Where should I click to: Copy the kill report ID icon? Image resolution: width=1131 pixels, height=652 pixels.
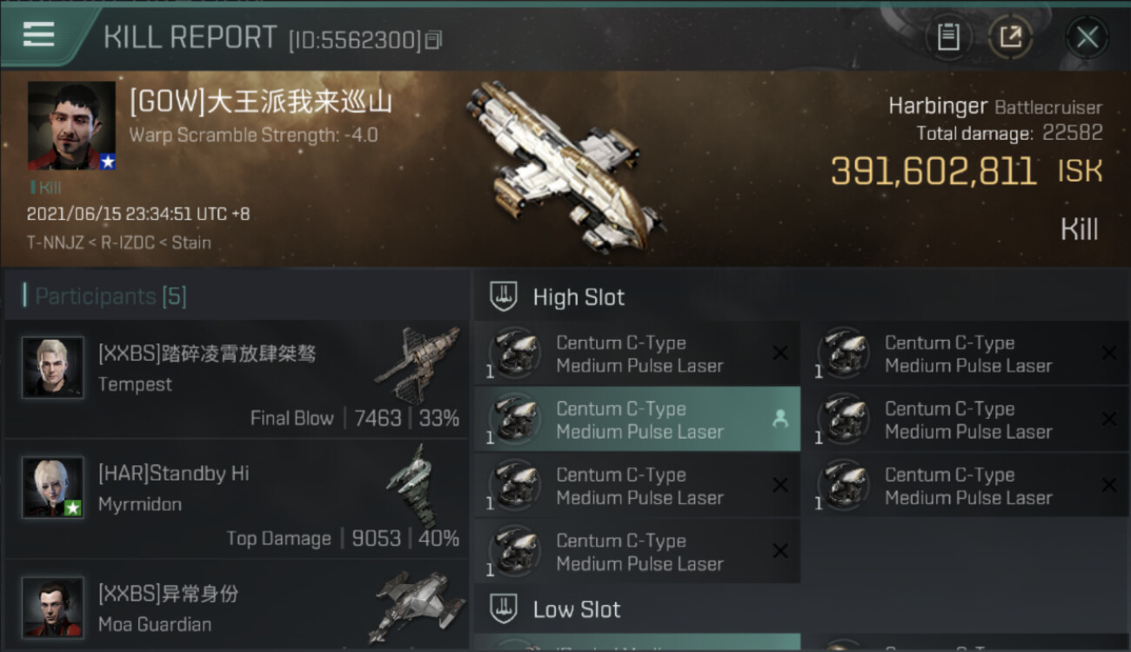(434, 40)
